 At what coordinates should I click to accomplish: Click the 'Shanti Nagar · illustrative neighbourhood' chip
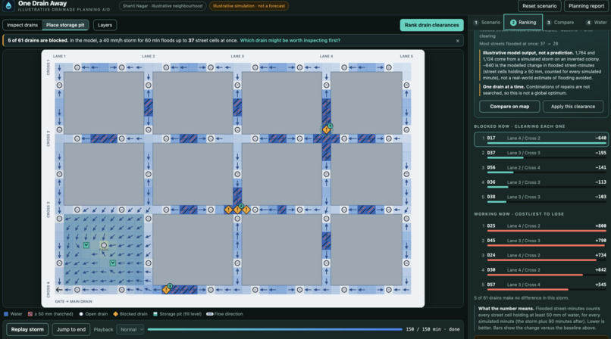click(162, 6)
